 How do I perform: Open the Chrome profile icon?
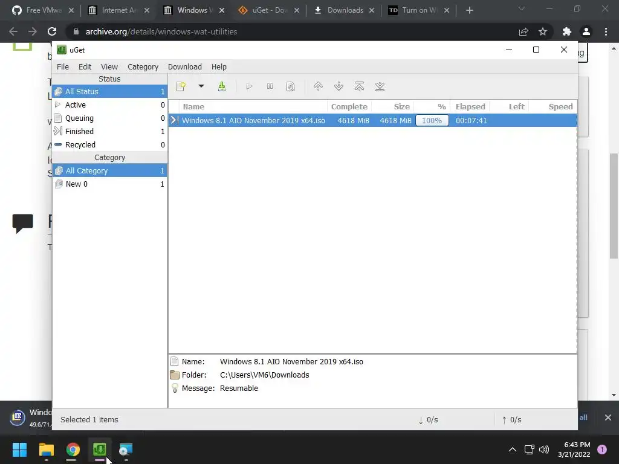tap(586, 31)
